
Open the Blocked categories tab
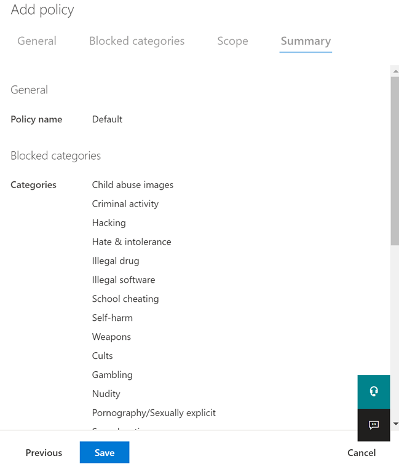[136, 41]
